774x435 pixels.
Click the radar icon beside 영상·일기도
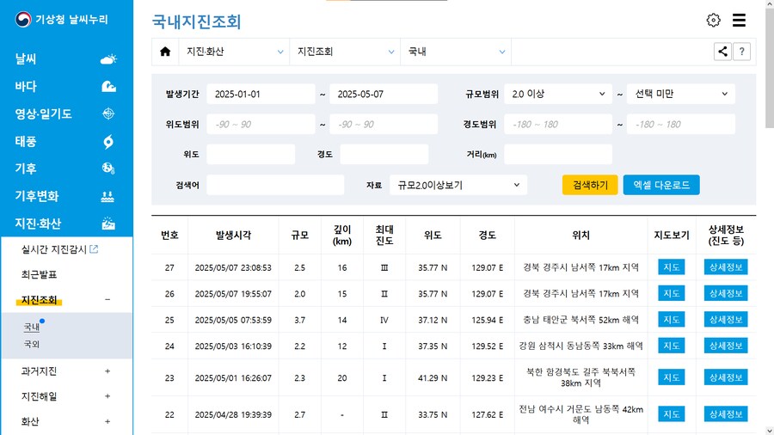[108, 113]
